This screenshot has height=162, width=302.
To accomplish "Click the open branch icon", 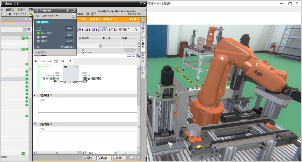I will pyautogui.click(x=62, y=61).
